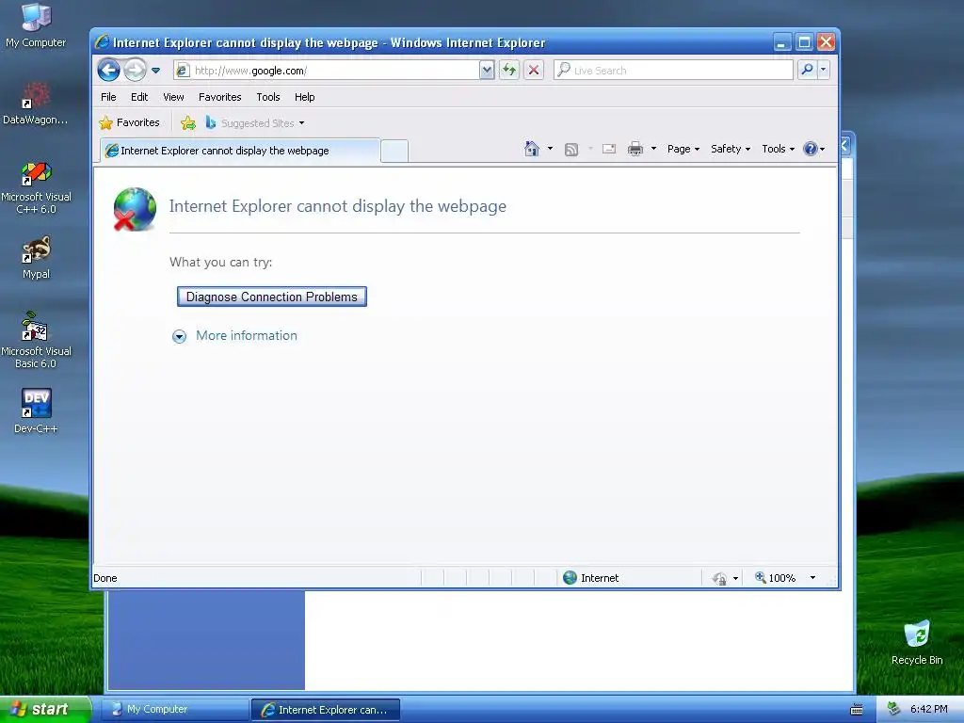Click Diagnose Connection Problems button
The height and width of the screenshot is (723, 964).
272,297
